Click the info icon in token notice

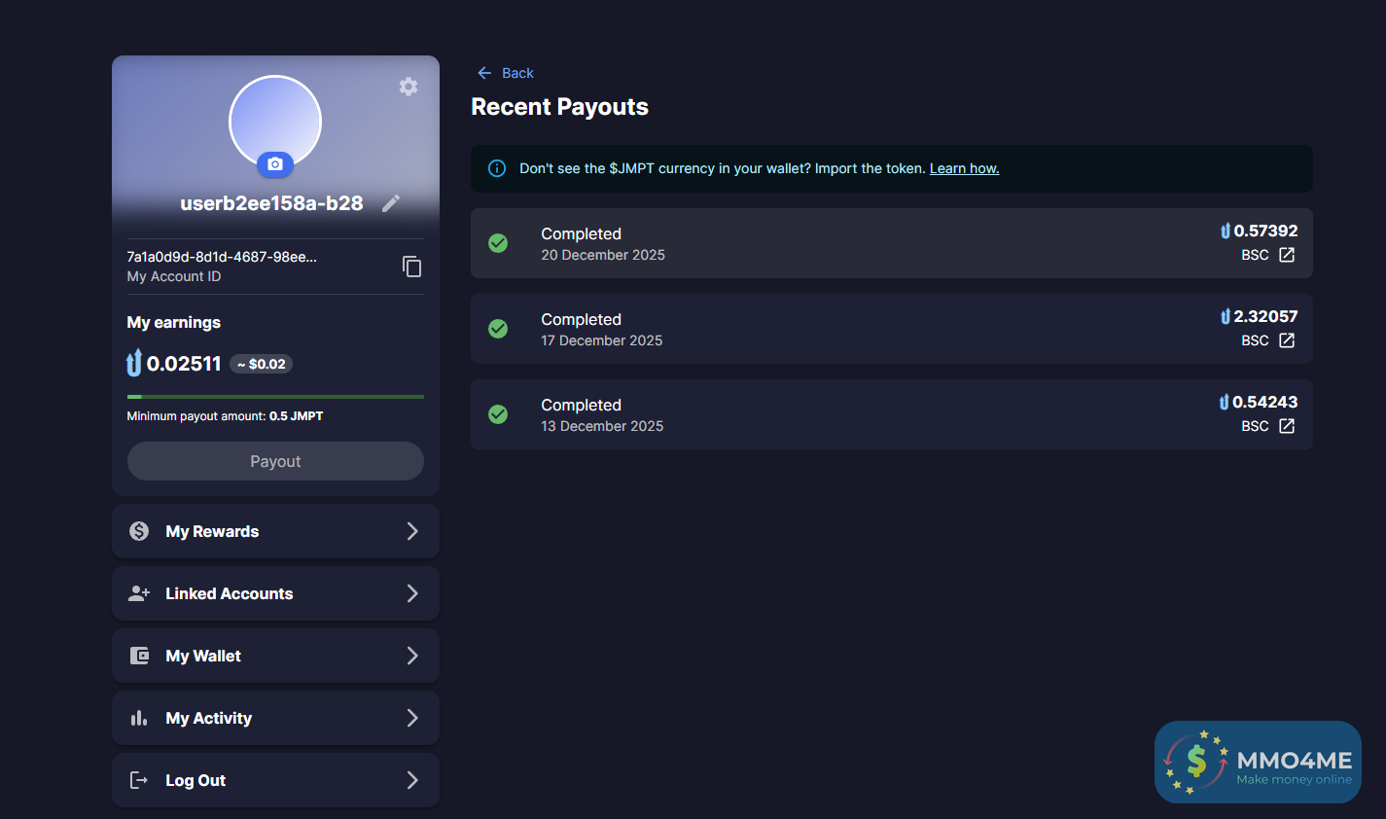(497, 168)
